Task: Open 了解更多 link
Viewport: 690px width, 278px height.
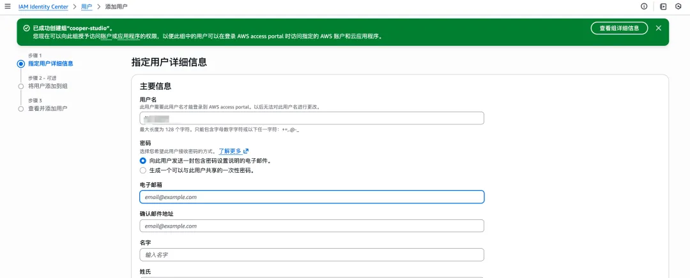Action: click(x=230, y=151)
